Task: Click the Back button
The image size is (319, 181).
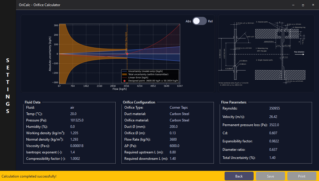Action: tap(239, 176)
